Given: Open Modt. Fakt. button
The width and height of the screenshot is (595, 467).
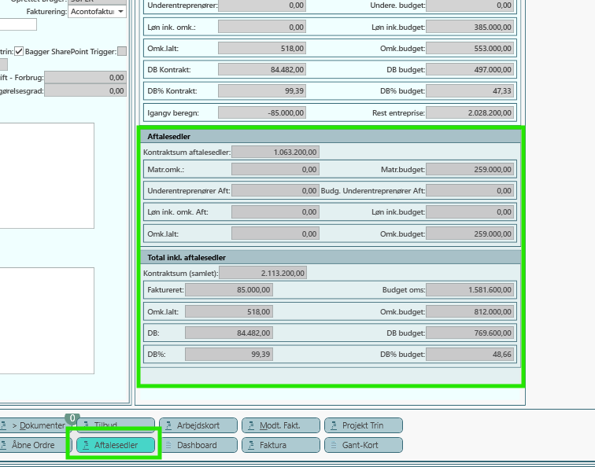Looking at the screenshot, I should coord(281,425).
